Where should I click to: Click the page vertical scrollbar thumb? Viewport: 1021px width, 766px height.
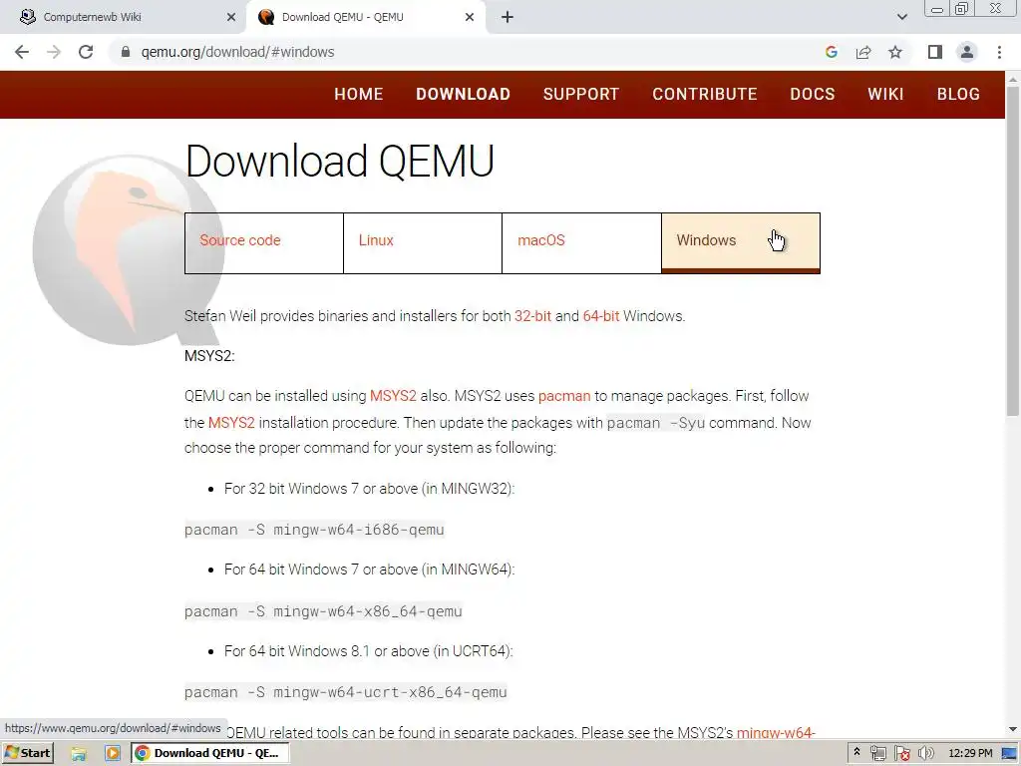[x=1013, y=250]
